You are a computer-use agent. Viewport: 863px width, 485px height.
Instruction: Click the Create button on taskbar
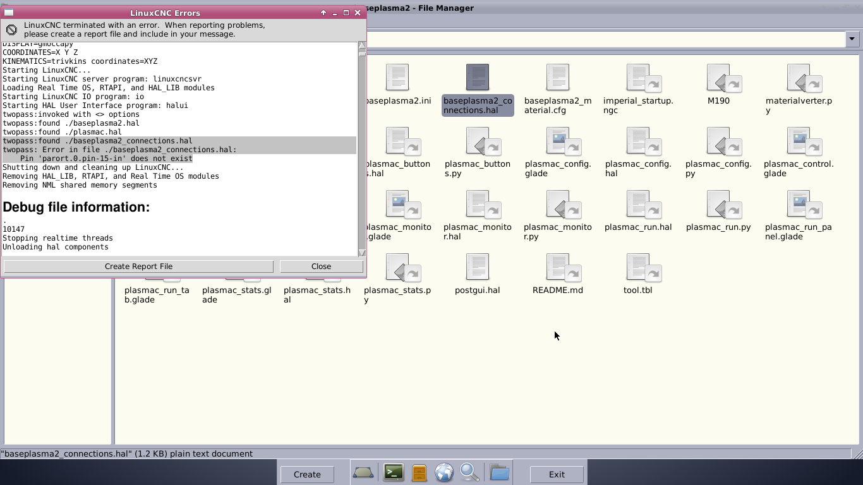(307, 474)
